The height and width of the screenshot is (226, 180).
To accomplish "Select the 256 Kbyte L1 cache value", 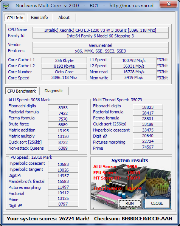I will pyautogui.click(x=64, y=60).
